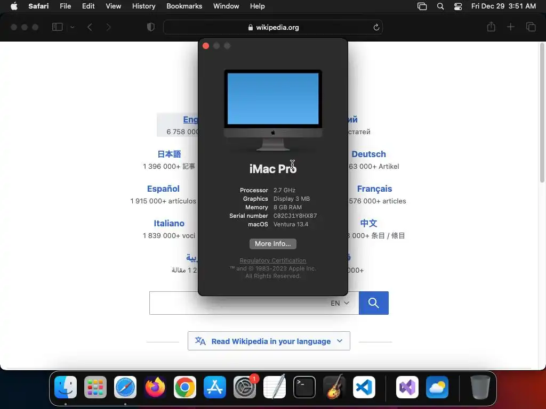Click the 2.7 GHz processor value
This screenshot has height=409, width=546.
[284, 190]
